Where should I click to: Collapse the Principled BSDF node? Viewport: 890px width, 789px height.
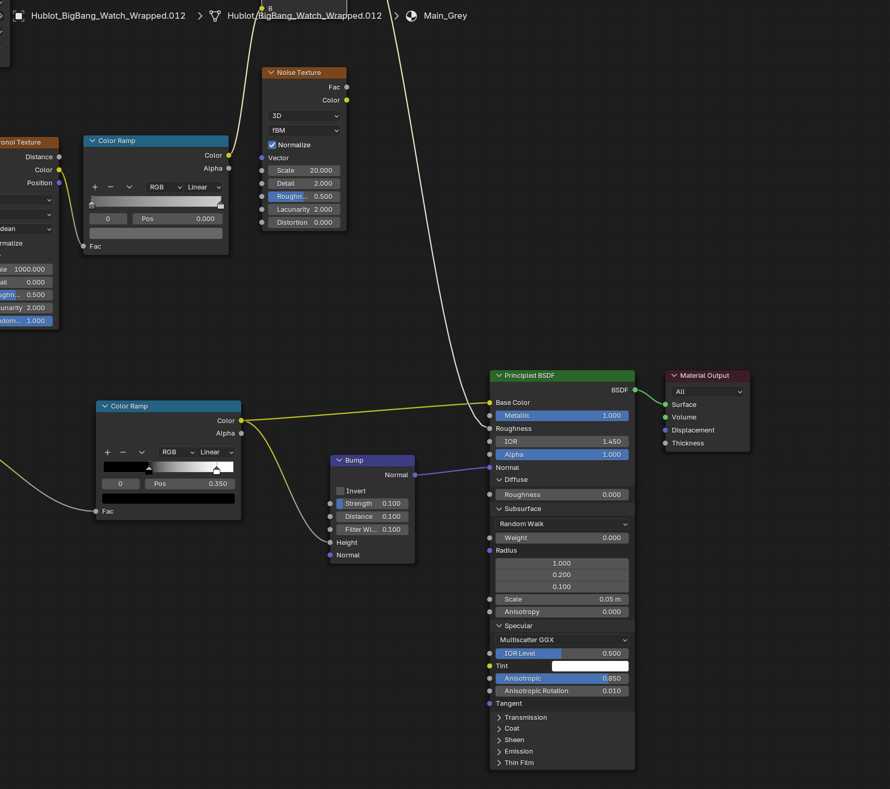click(x=499, y=375)
